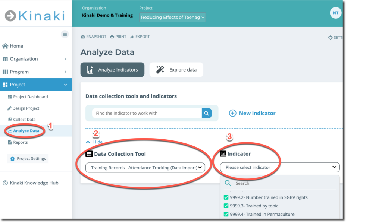Click the Project grid icon
The width and height of the screenshot is (382, 222).
[5, 85]
